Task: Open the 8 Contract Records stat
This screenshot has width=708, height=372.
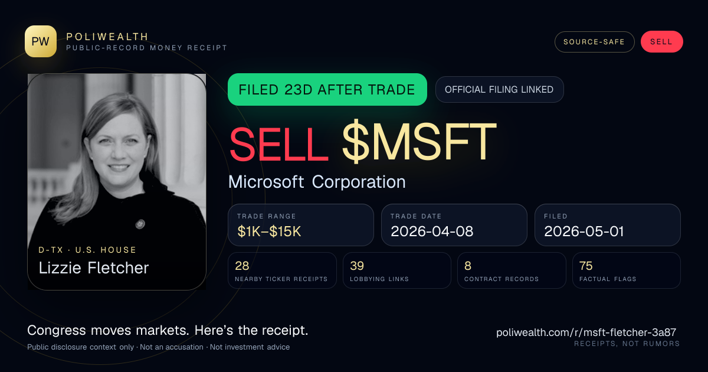Action: (512, 270)
